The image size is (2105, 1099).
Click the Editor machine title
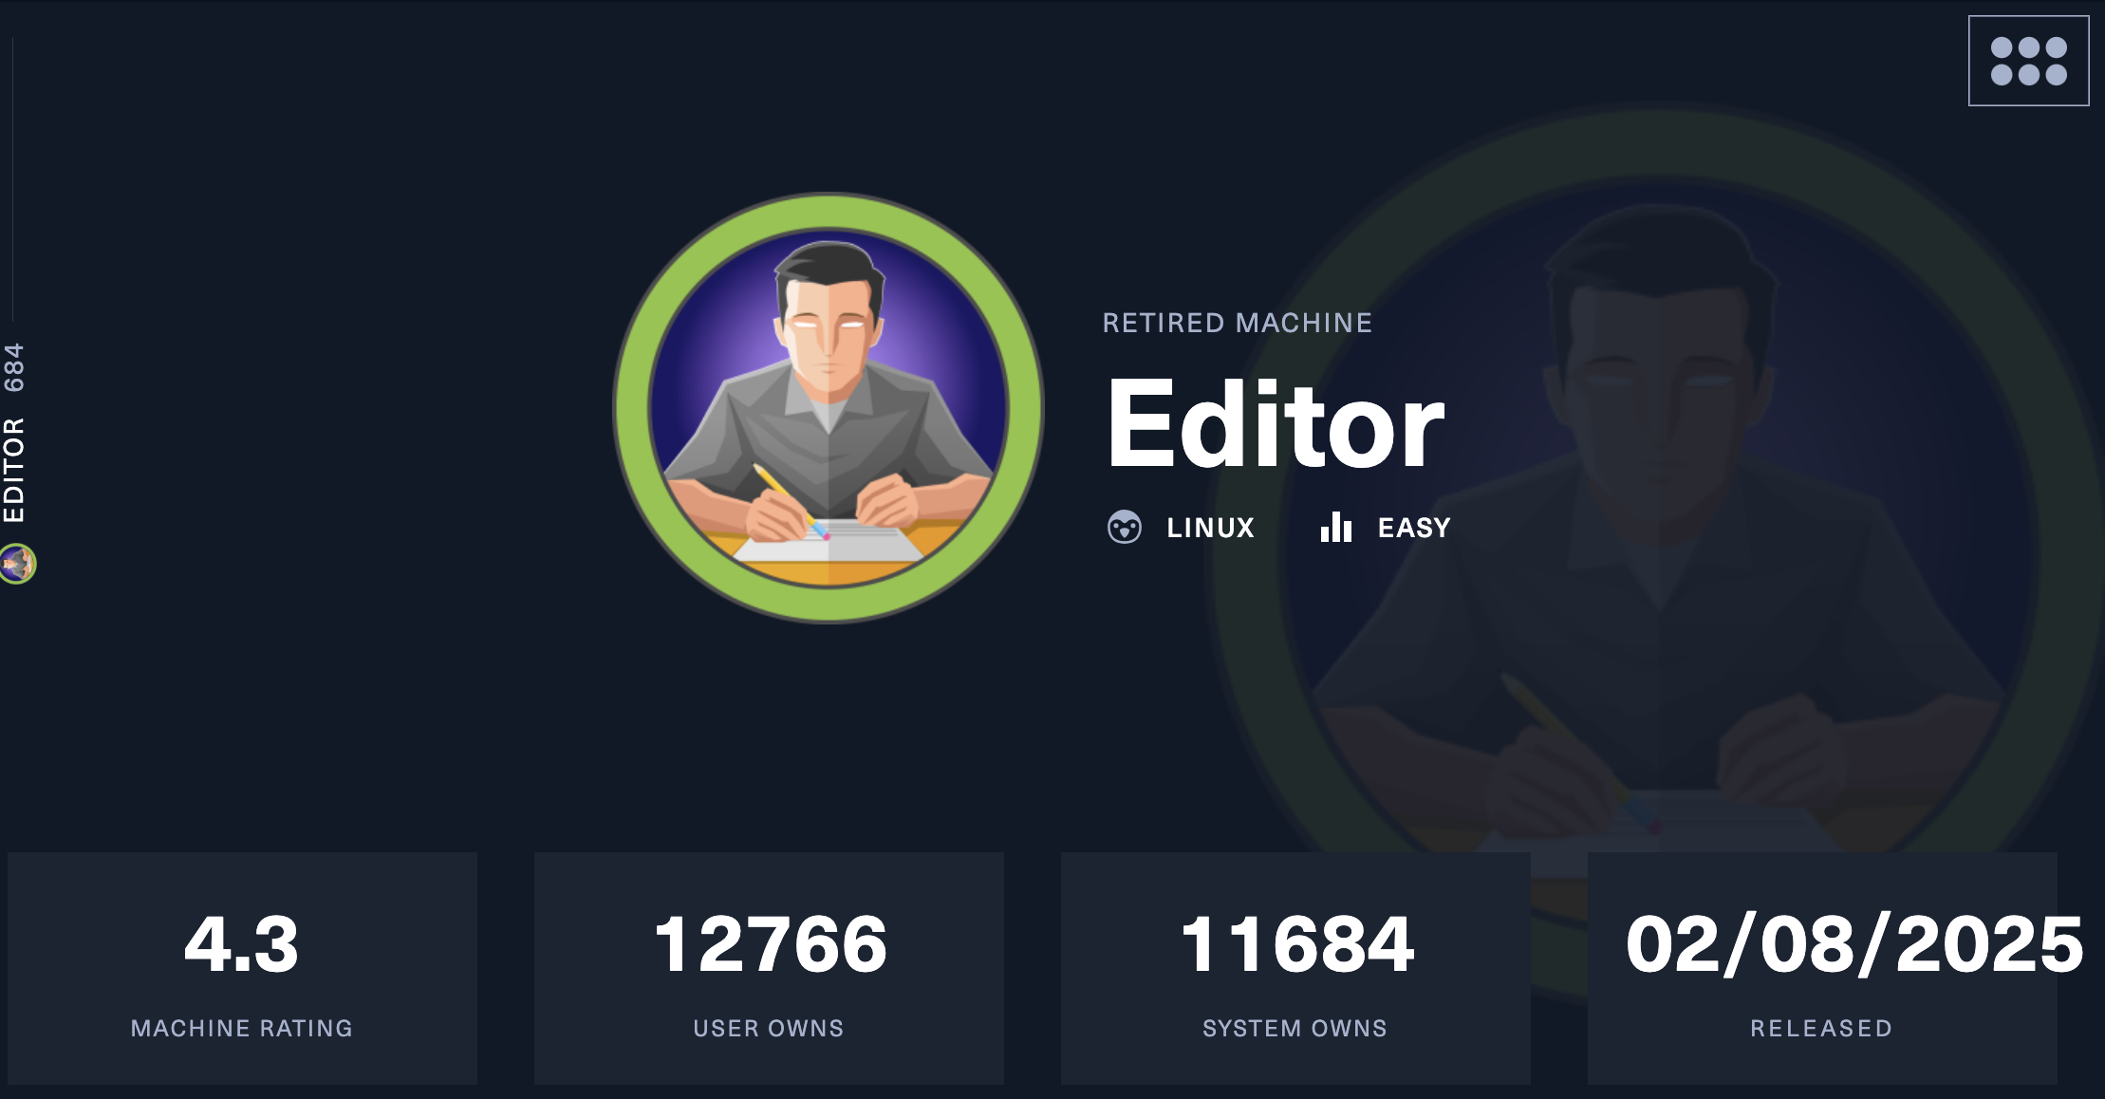pos(1275,424)
